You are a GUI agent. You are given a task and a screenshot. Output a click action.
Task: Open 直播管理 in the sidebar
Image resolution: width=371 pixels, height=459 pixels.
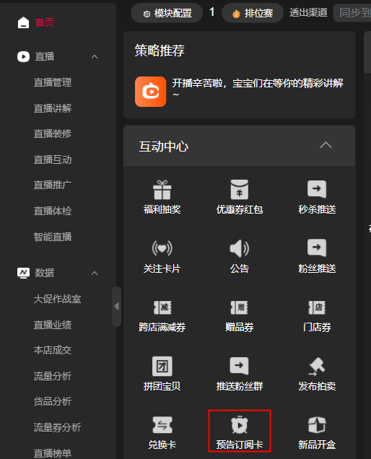click(53, 82)
